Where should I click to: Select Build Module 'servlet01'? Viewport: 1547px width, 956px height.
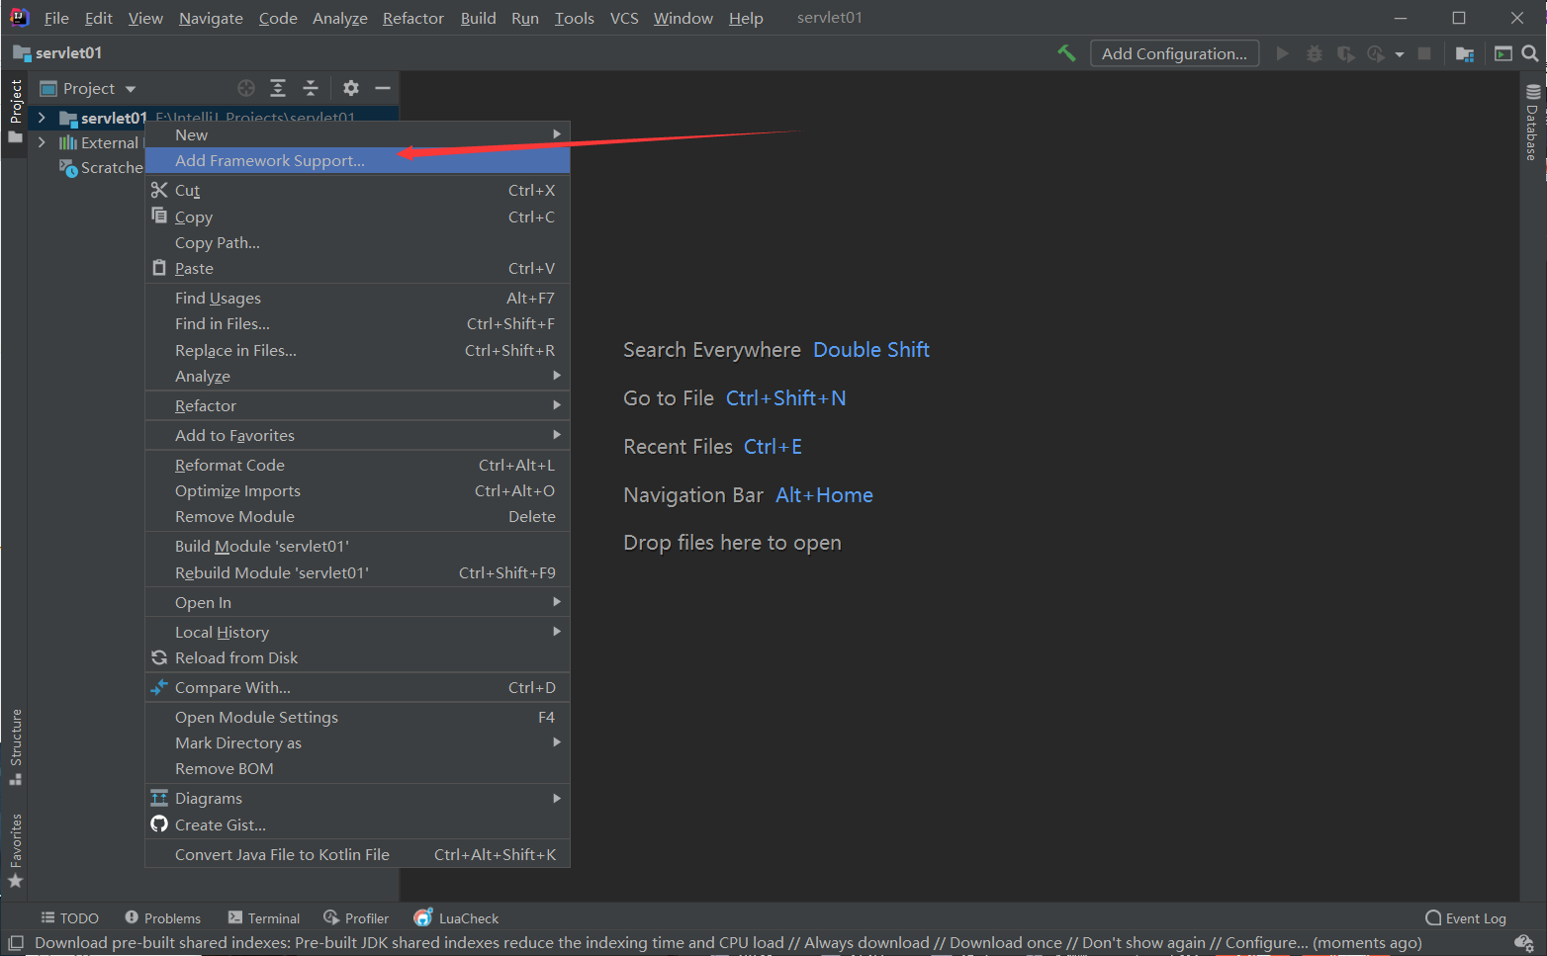point(357,546)
